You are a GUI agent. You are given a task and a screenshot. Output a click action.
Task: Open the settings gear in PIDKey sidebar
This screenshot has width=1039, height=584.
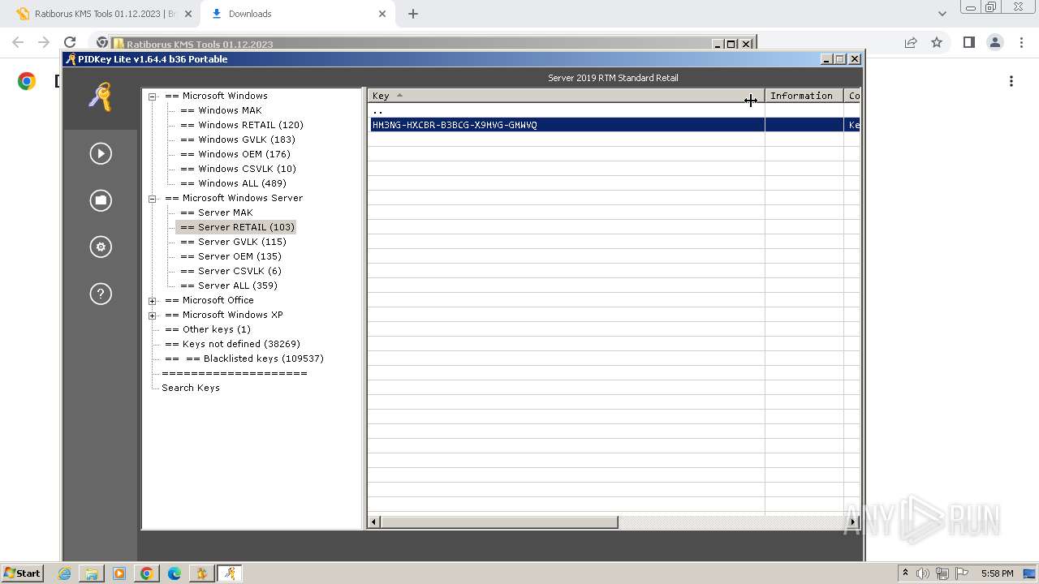point(101,247)
